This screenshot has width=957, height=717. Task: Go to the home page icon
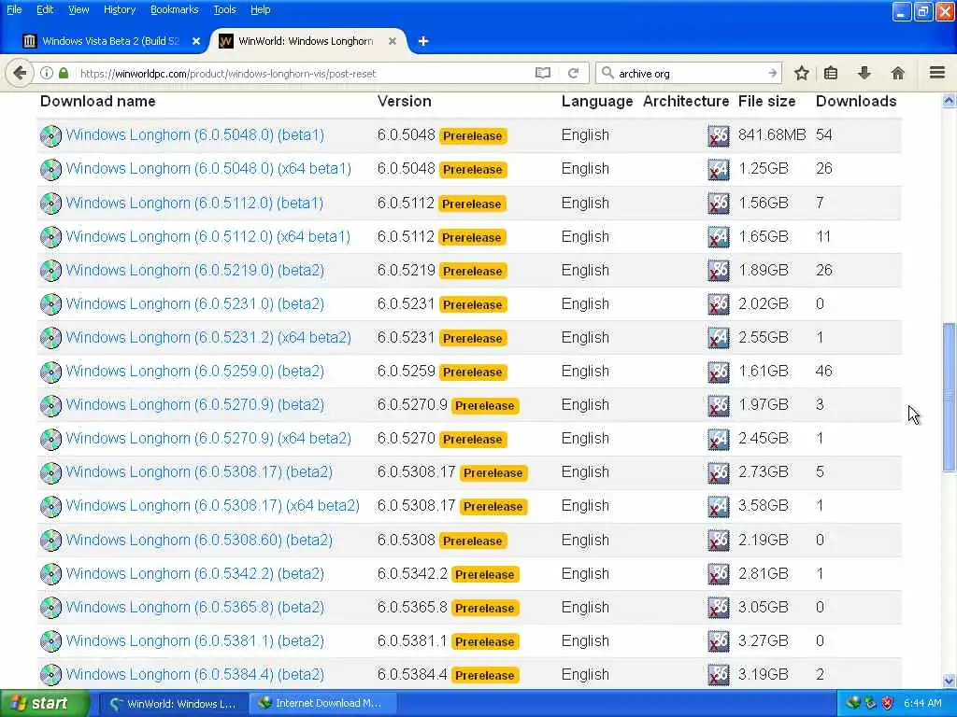pos(897,73)
